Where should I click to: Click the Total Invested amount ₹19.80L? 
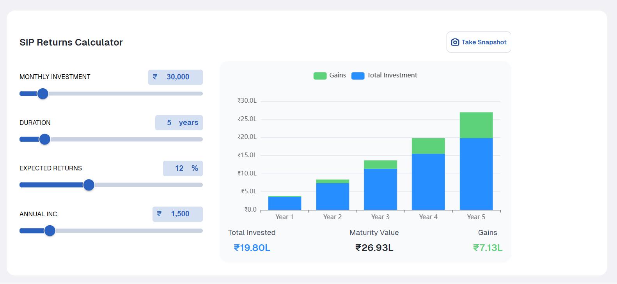coord(252,248)
